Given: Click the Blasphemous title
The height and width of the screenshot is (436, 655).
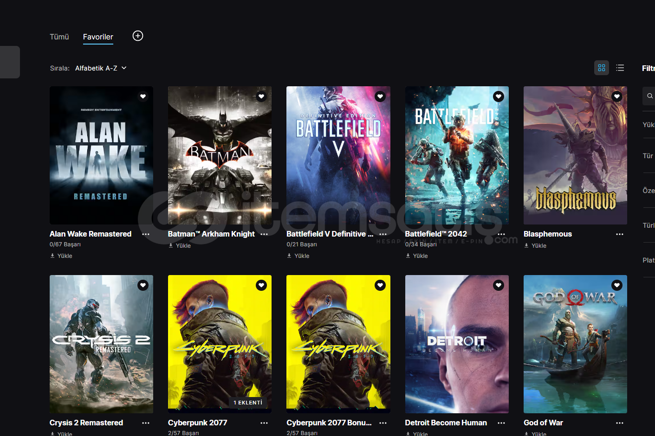Looking at the screenshot, I should pos(548,234).
